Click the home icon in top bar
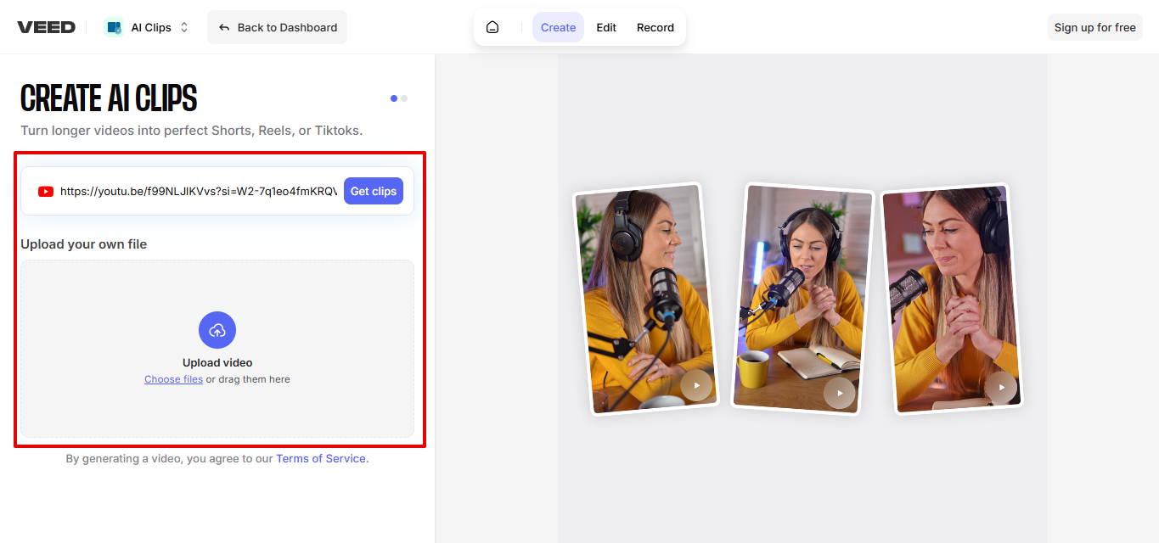1159x543 pixels. tap(492, 27)
